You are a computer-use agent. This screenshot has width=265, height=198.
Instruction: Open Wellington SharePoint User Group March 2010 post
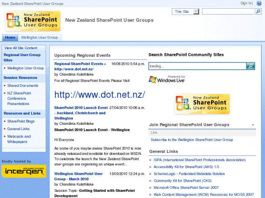click(78, 176)
